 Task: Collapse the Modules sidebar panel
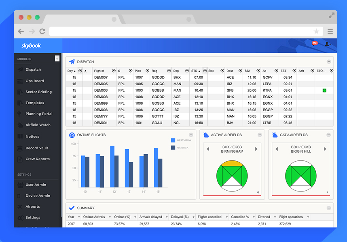57,59
